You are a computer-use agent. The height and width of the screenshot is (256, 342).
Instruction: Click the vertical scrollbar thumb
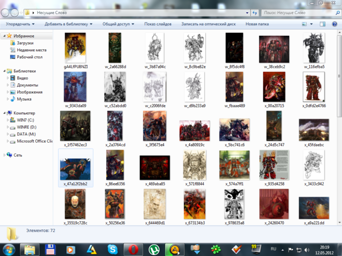(x=339, y=76)
